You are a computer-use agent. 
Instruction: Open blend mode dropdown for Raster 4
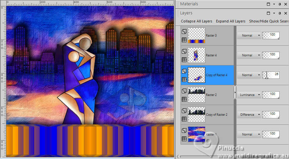coord(249,55)
